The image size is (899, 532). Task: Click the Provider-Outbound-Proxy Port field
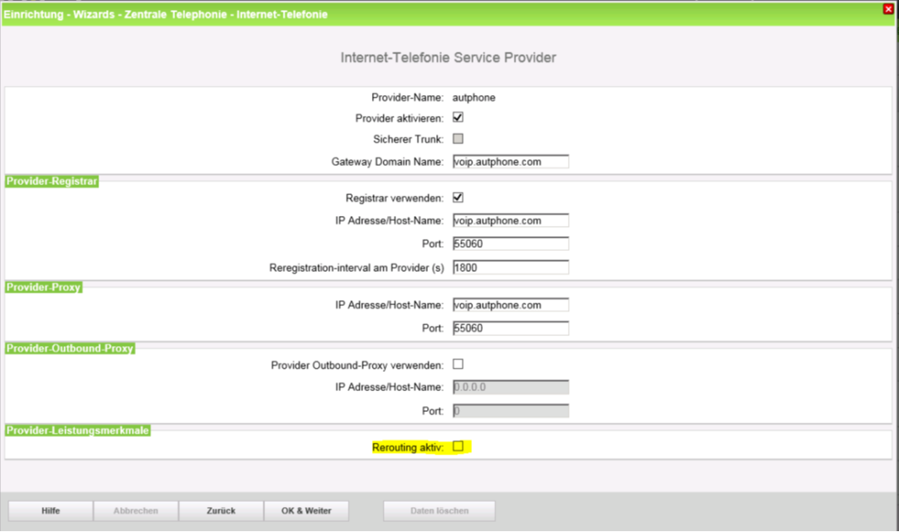pos(510,411)
